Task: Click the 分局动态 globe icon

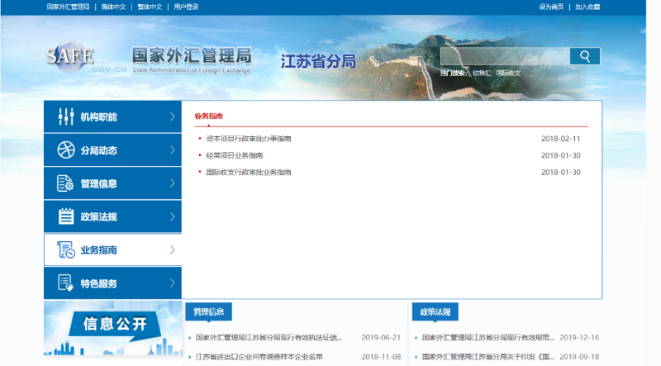Action: click(x=66, y=150)
